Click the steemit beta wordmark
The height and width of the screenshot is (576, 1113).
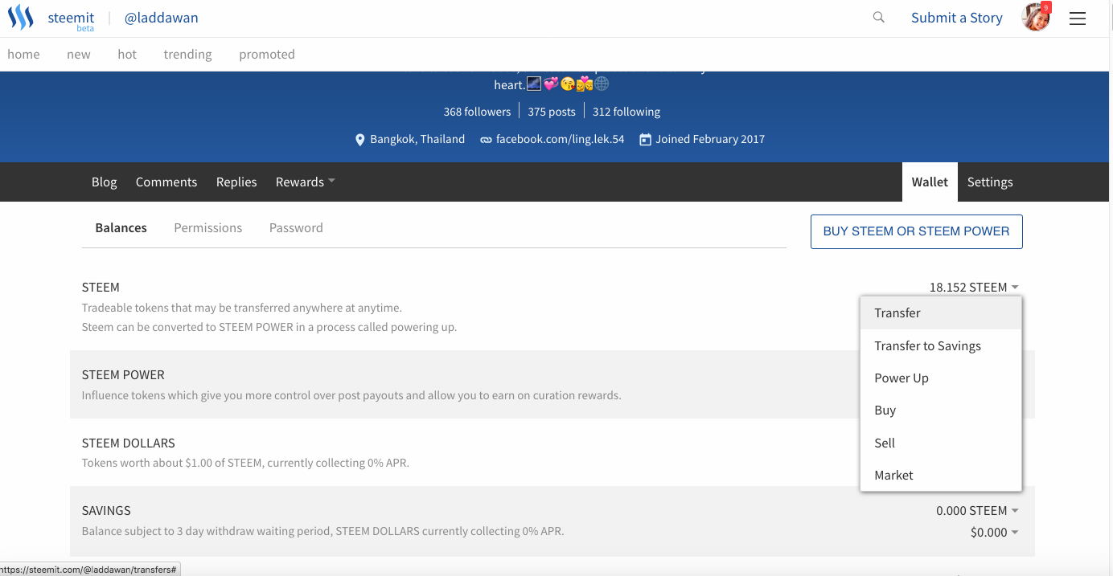71,20
